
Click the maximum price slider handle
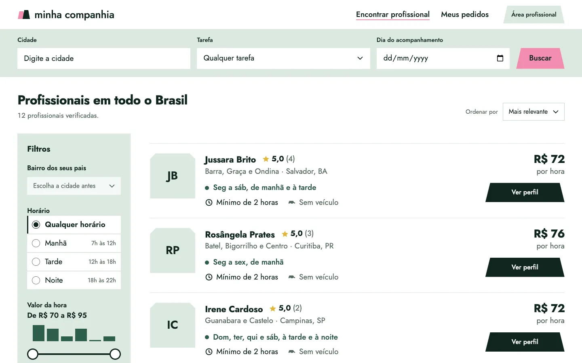pos(115,354)
